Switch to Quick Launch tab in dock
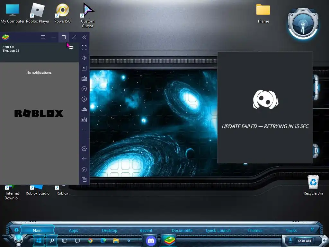The image size is (329, 247). pyautogui.click(x=218, y=230)
